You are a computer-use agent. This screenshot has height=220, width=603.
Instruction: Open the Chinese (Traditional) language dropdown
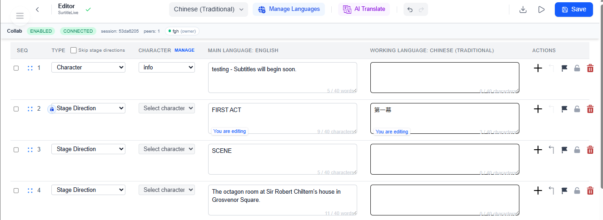click(209, 10)
